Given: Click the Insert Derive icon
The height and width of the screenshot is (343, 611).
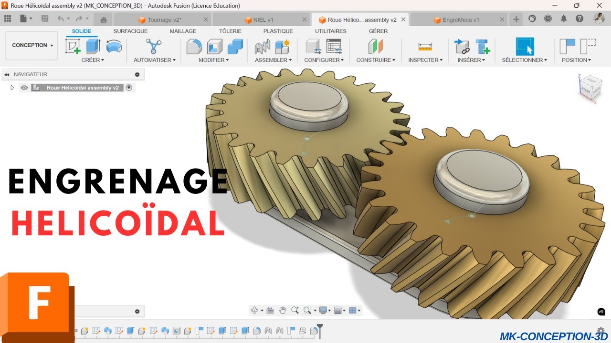Looking at the screenshot, I should point(462,46).
